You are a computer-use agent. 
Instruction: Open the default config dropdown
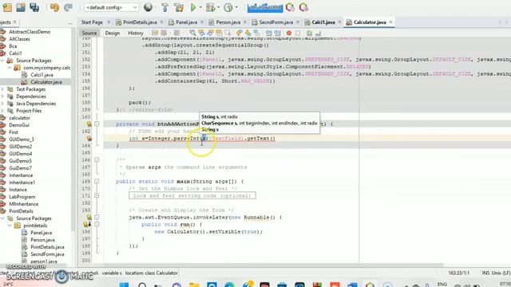coord(111,7)
